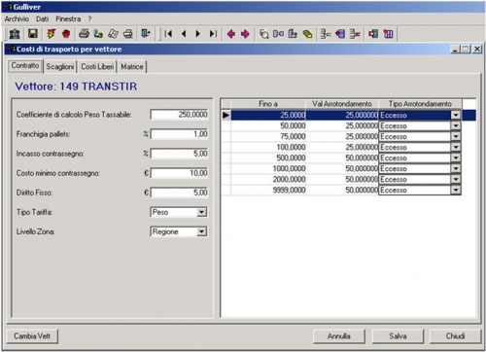Click the Chiudi button

[x=455, y=336]
